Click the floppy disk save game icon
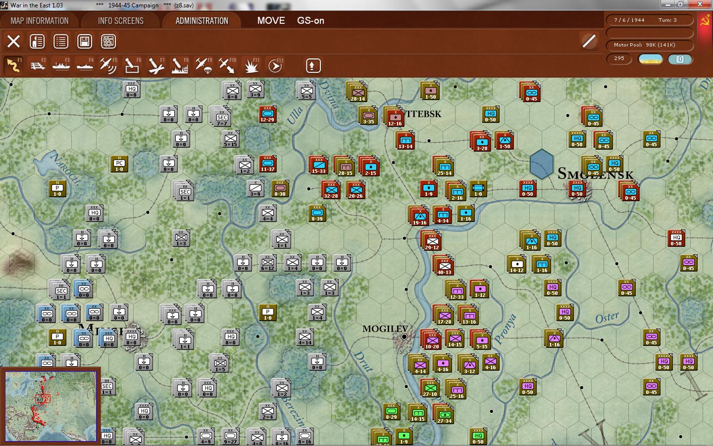The height and width of the screenshot is (446, 713). tap(85, 41)
